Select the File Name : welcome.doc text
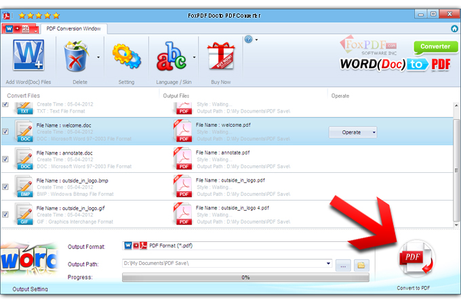 (x=64, y=125)
